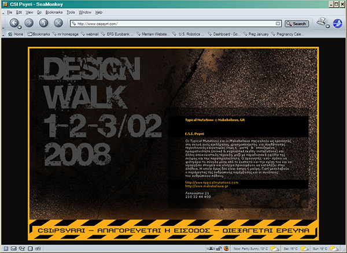
Task: Click the SeaMonkey throbber logo
Action: [x=338, y=24]
